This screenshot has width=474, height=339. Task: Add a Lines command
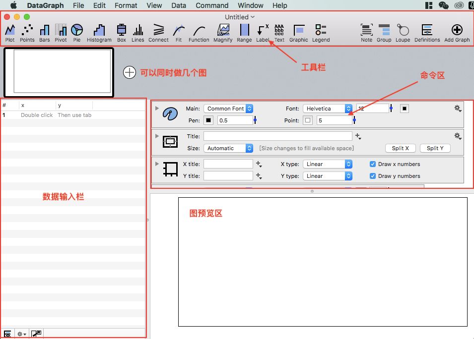(138, 33)
